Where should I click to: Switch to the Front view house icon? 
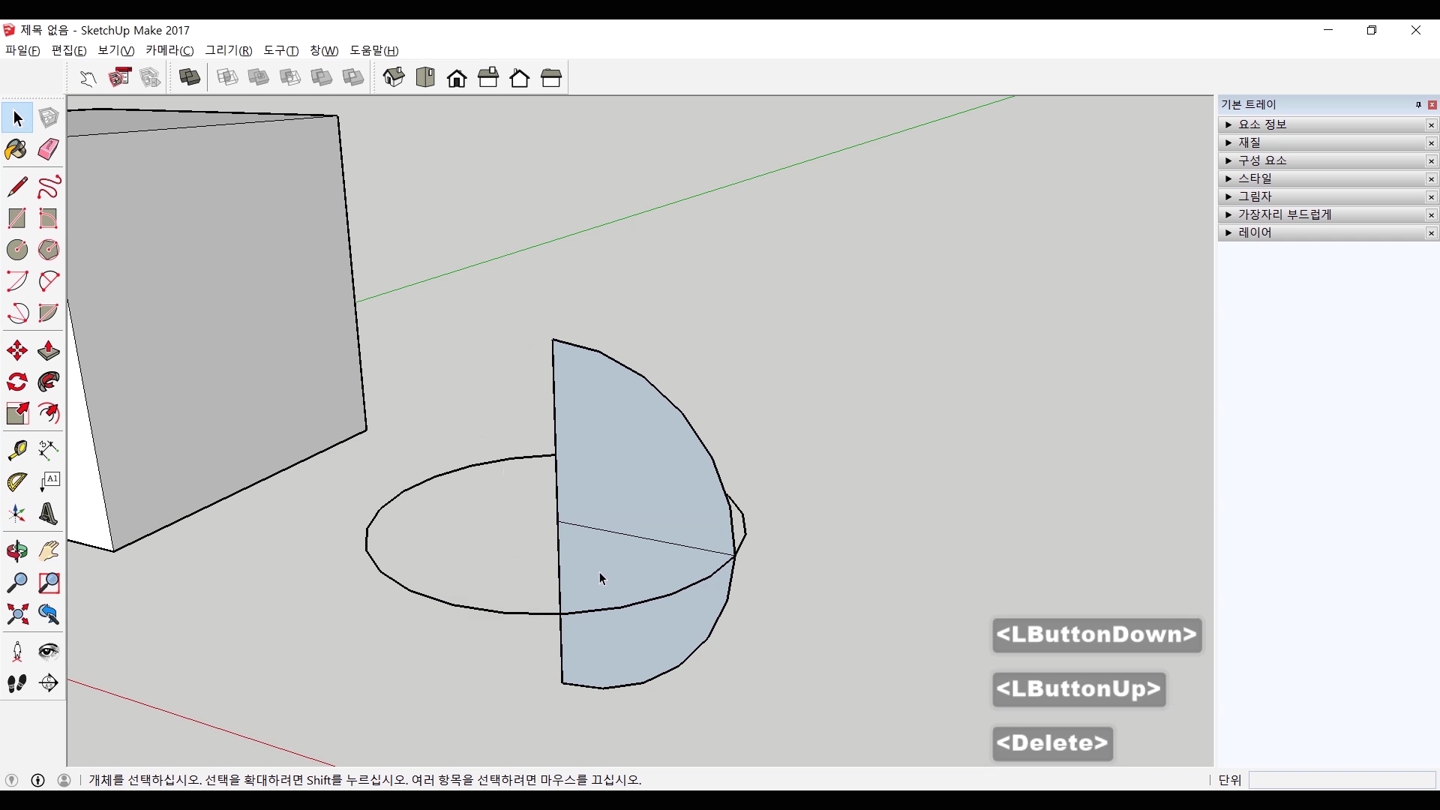tap(457, 78)
